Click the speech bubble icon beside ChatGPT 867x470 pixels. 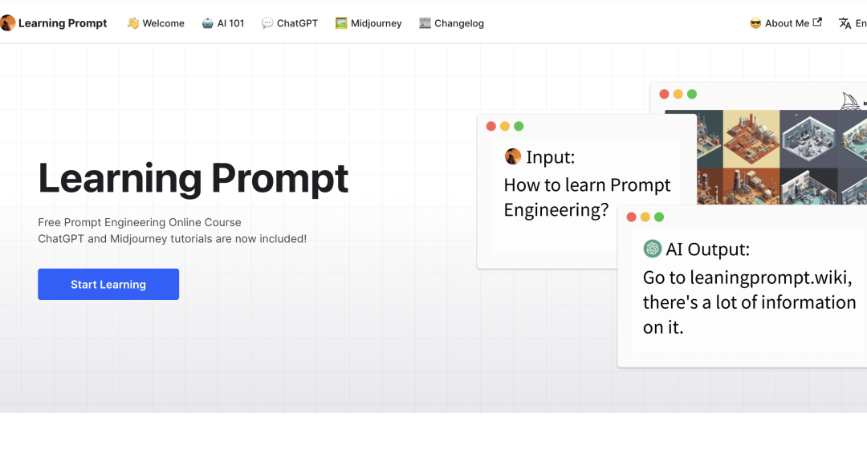(x=267, y=23)
